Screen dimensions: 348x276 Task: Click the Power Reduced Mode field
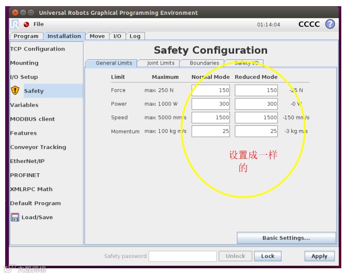click(256, 104)
